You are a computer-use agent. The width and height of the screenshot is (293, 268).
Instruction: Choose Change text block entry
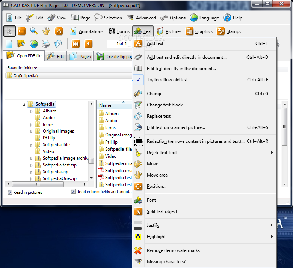click(204, 105)
